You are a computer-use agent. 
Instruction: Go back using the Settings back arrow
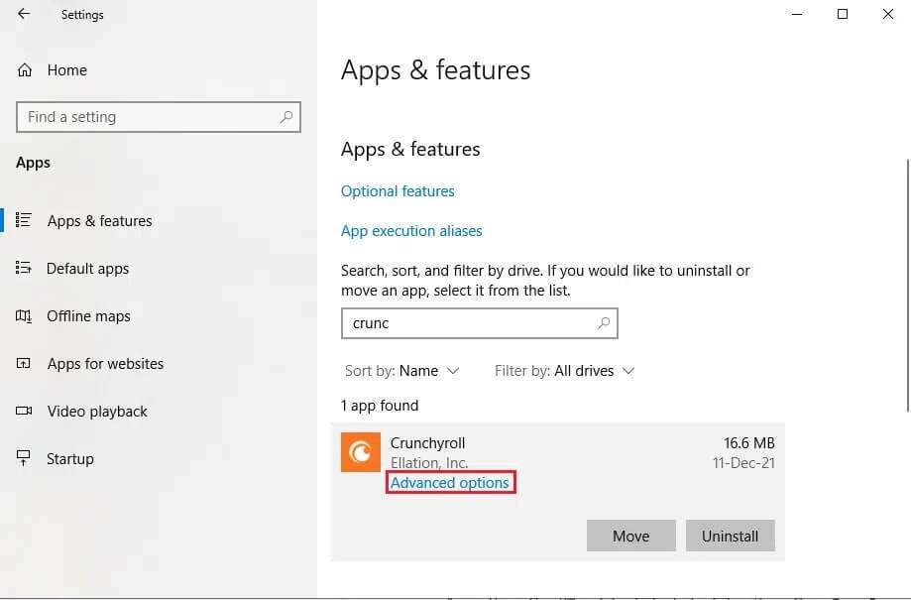(23, 14)
